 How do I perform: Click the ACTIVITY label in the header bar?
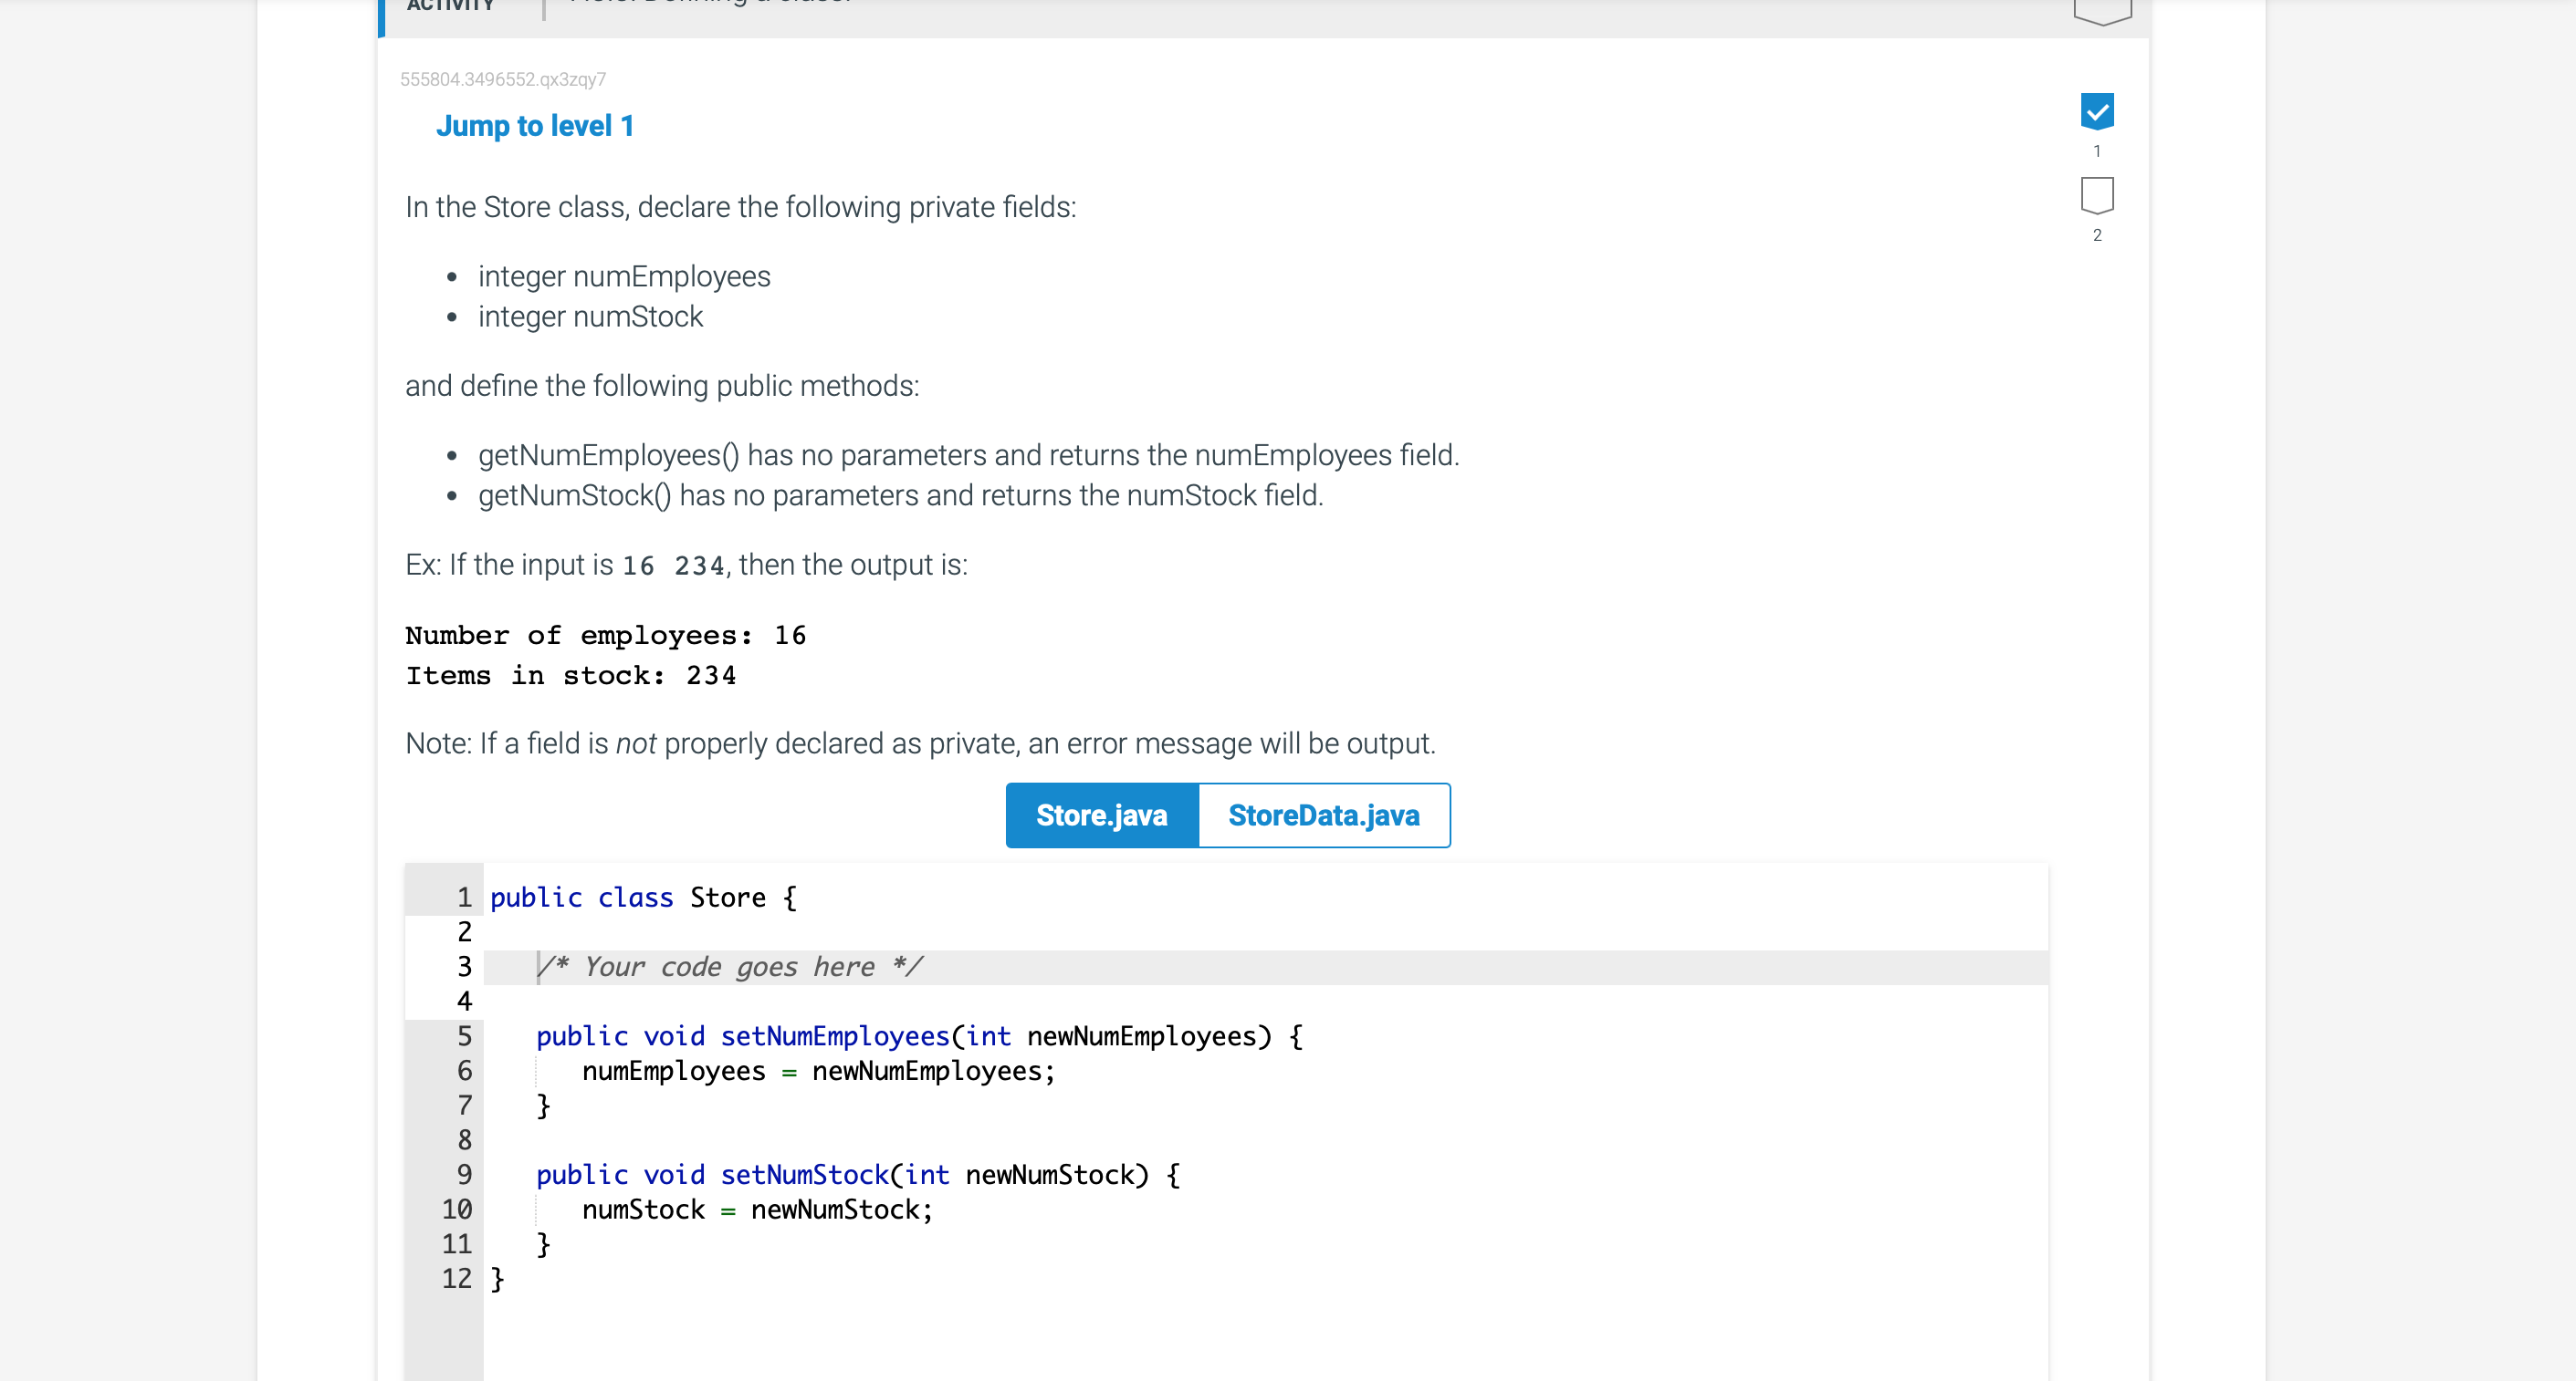click(x=450, y=6)
